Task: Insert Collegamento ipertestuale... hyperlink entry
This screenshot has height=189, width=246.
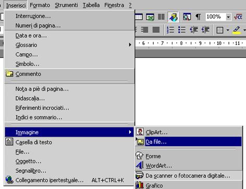Action: [69, 180]
